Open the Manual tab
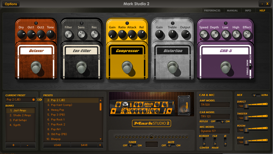This screenshot has width=273, height=154. [x=232, y=11]
